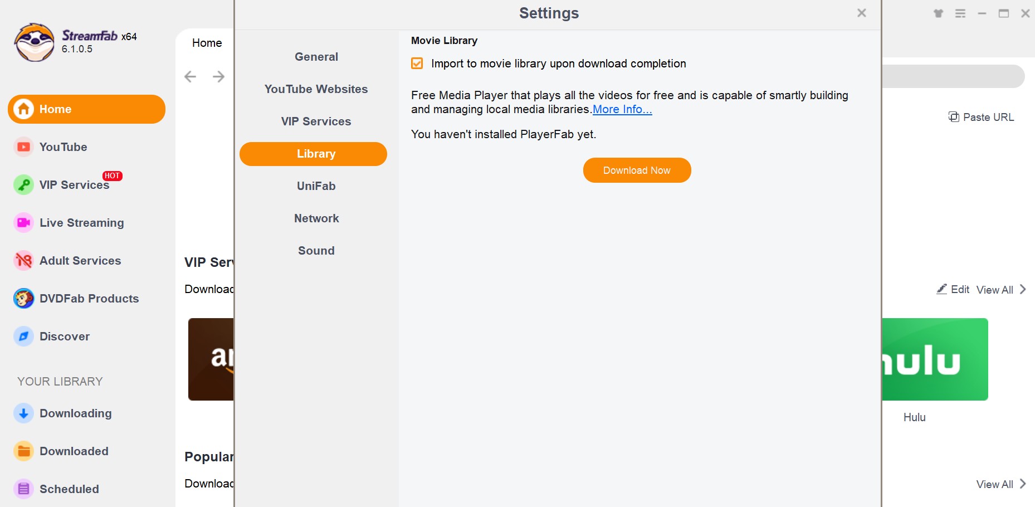Select the Home tab at top

[x=207, y=43]
